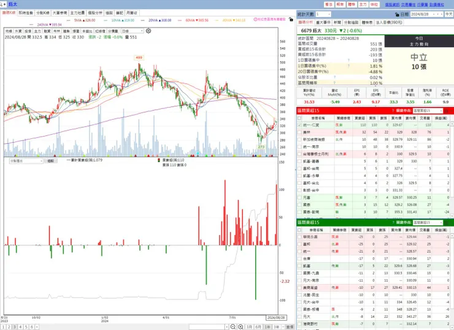
Task: Click the 交易屬性 link
Action: [x=408, y=5]
